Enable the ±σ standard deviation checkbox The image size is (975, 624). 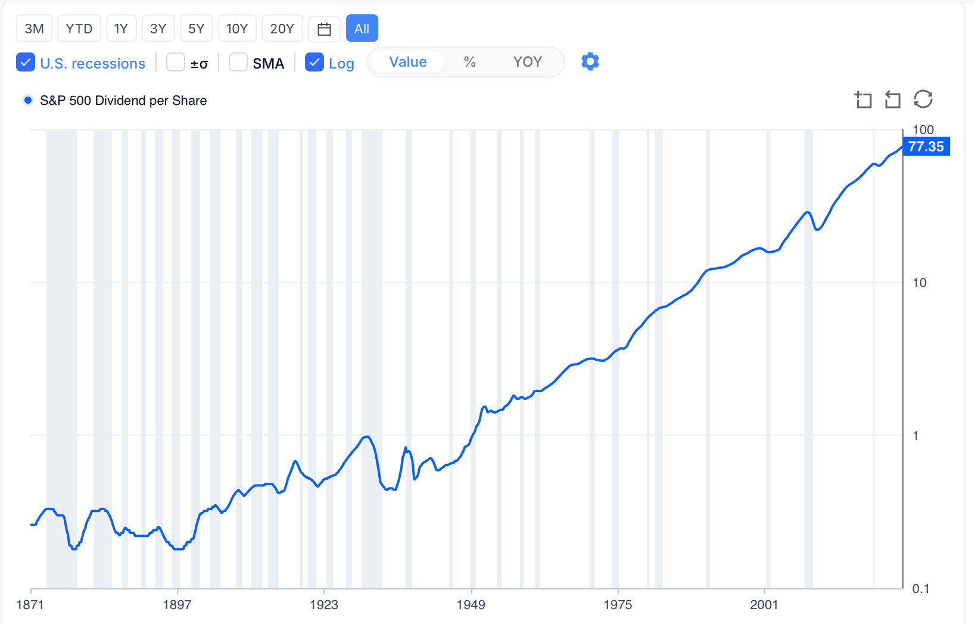coord(176,62)
